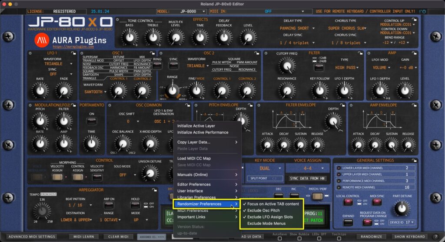Open help with the question mark icon

pos(436,237)
